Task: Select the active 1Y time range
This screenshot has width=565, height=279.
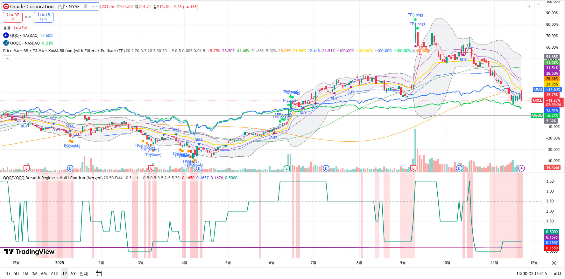Action: click(x=65, y=274)
